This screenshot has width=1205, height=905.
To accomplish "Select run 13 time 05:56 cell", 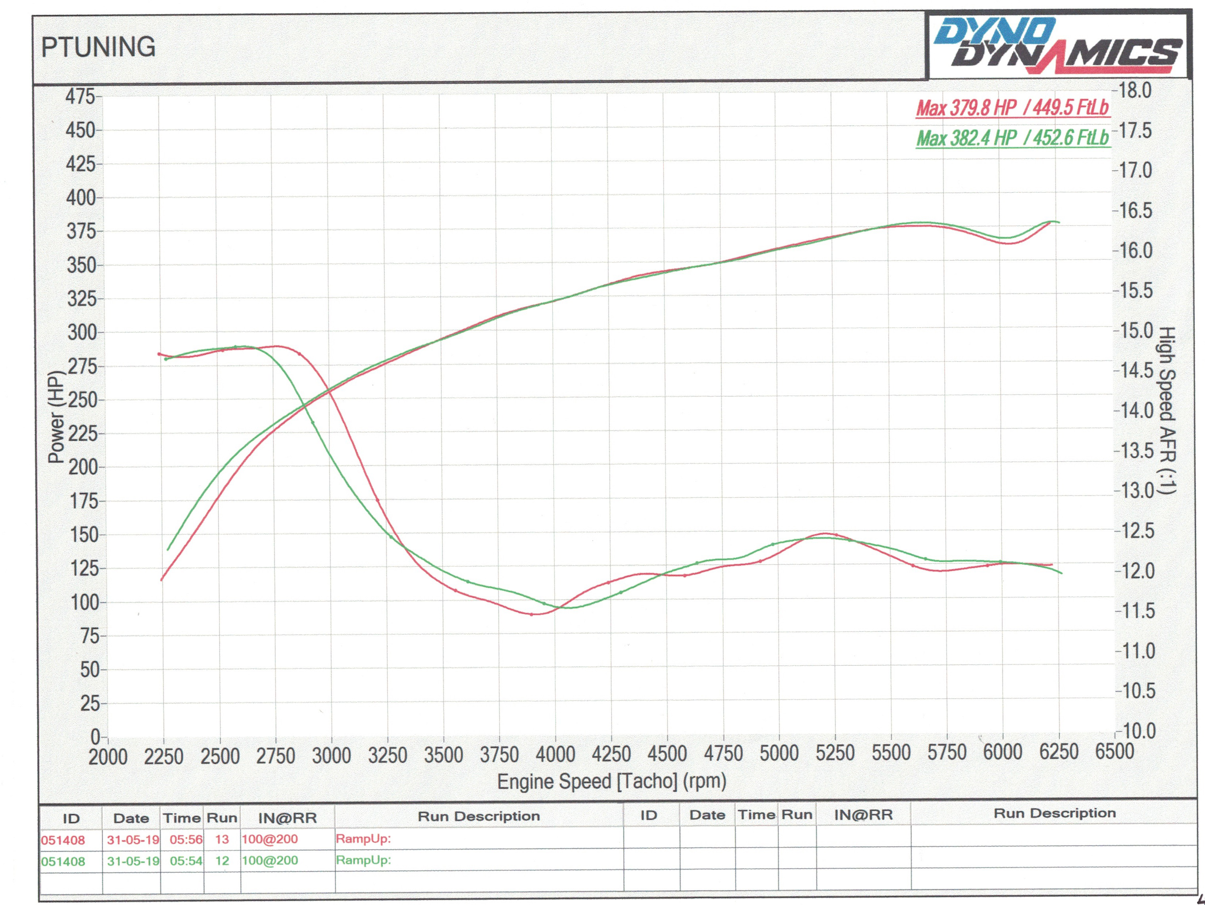I will coord(186,840).
